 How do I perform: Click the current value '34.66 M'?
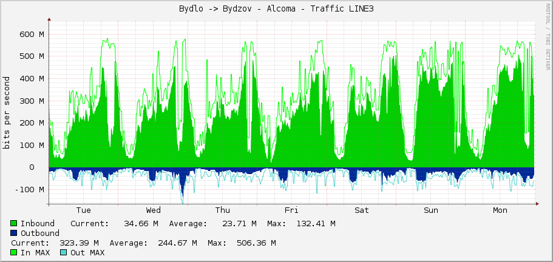[141, 223]
